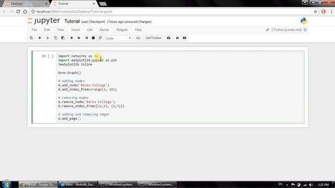This screenshot has height=188, width=335.
Task: Click the volume icon in system tray
Action: 311,185
